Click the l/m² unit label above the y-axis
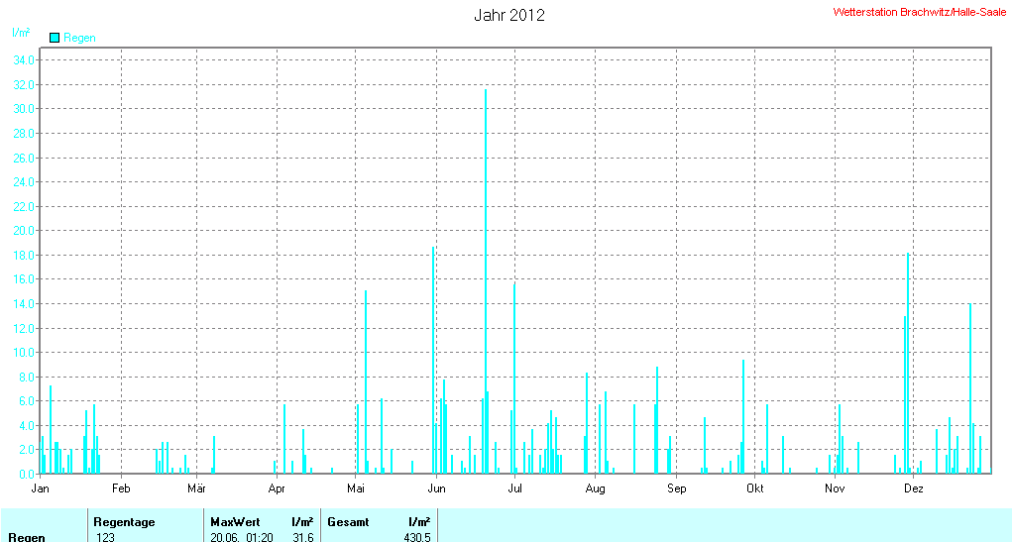1012x542 pixels. 20,33
